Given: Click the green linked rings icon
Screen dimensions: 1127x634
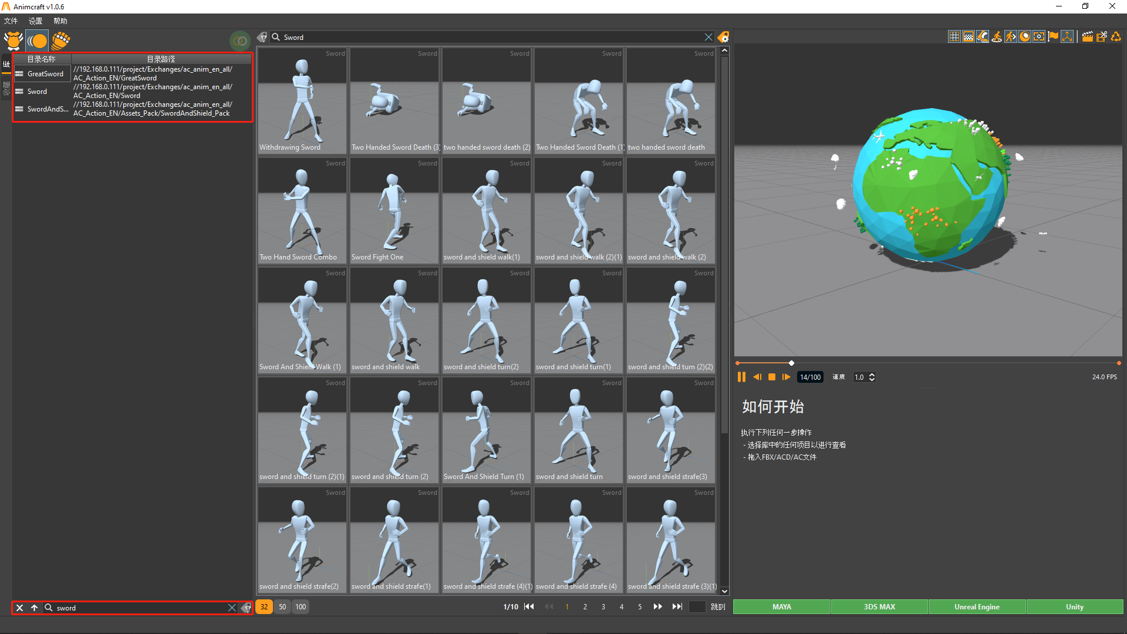Looking at the screenshot, I should (x=239, y=41).
